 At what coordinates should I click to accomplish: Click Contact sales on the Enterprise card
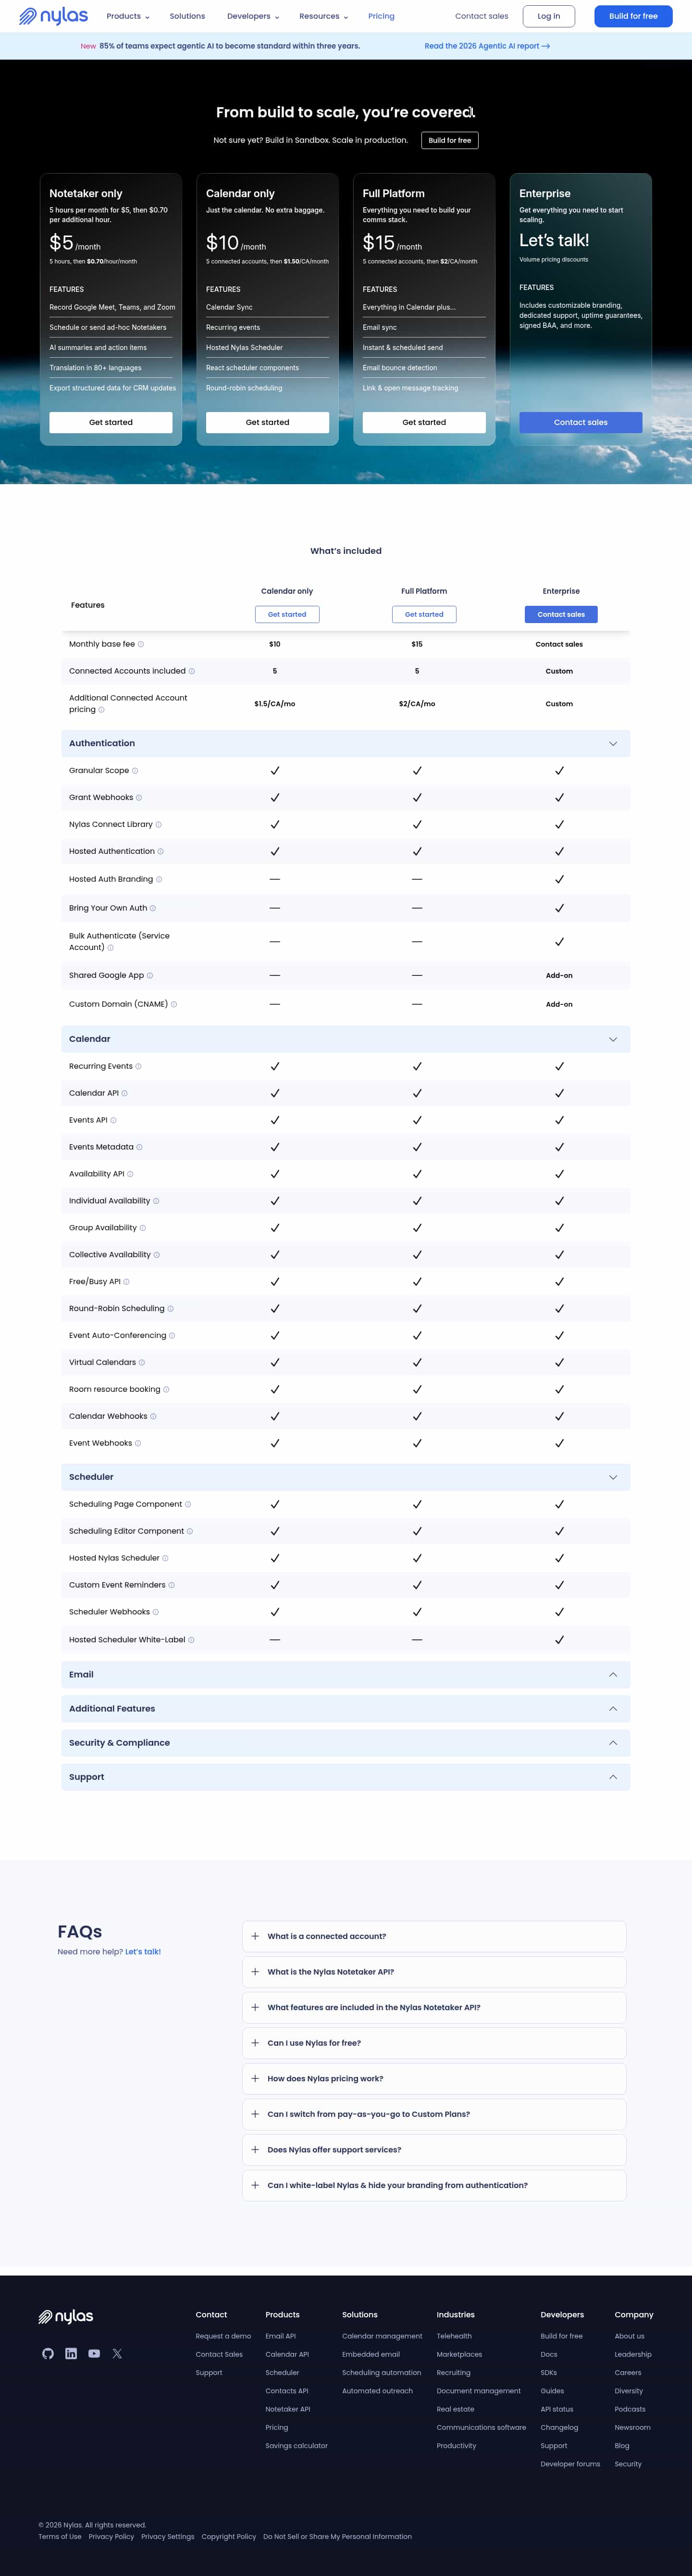tap(580, 422)
